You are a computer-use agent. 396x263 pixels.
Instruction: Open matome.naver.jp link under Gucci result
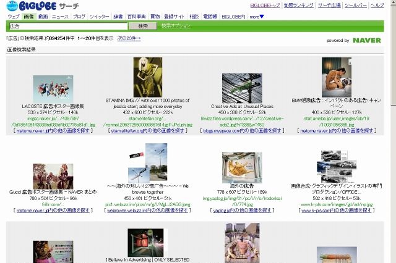(53, 210)
